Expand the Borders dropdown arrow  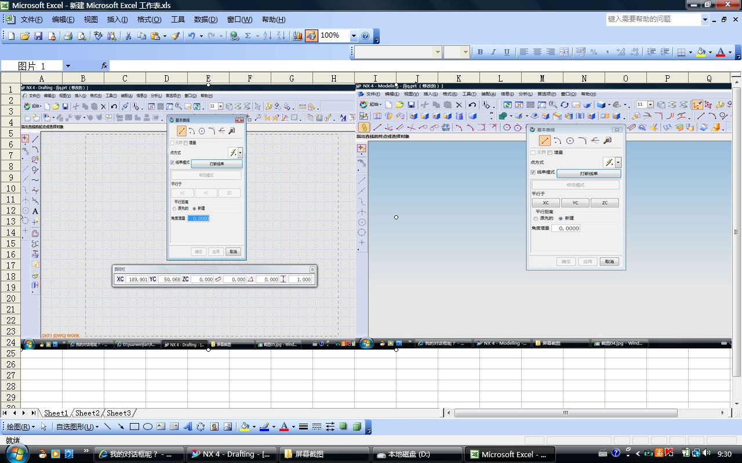[x=690, y=52]
